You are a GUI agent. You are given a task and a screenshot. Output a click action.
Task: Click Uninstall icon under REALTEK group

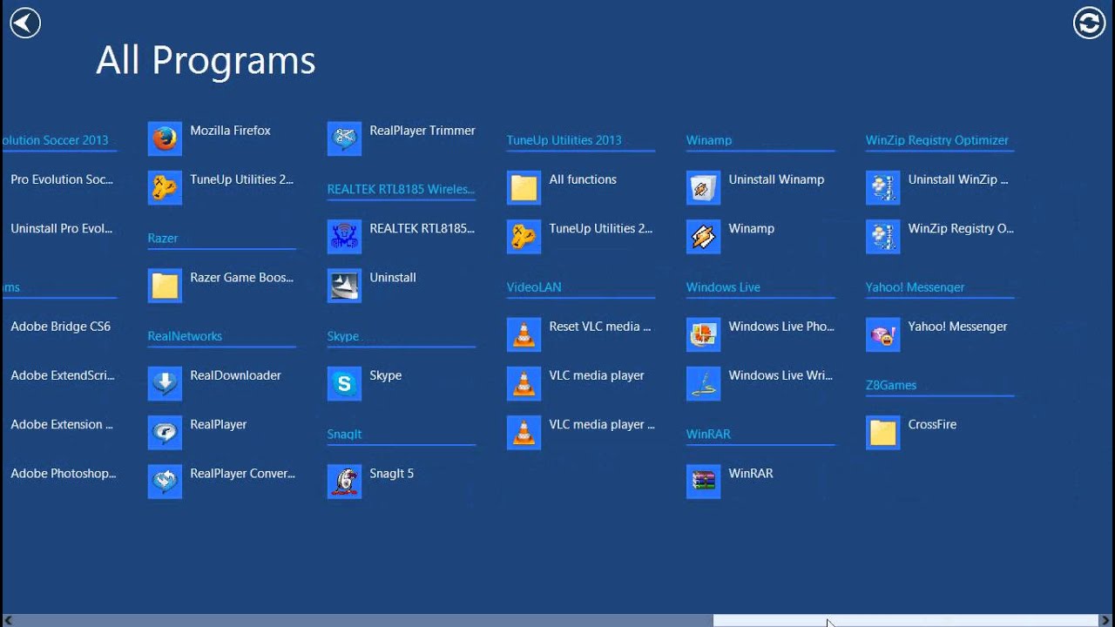coord(344,286)
